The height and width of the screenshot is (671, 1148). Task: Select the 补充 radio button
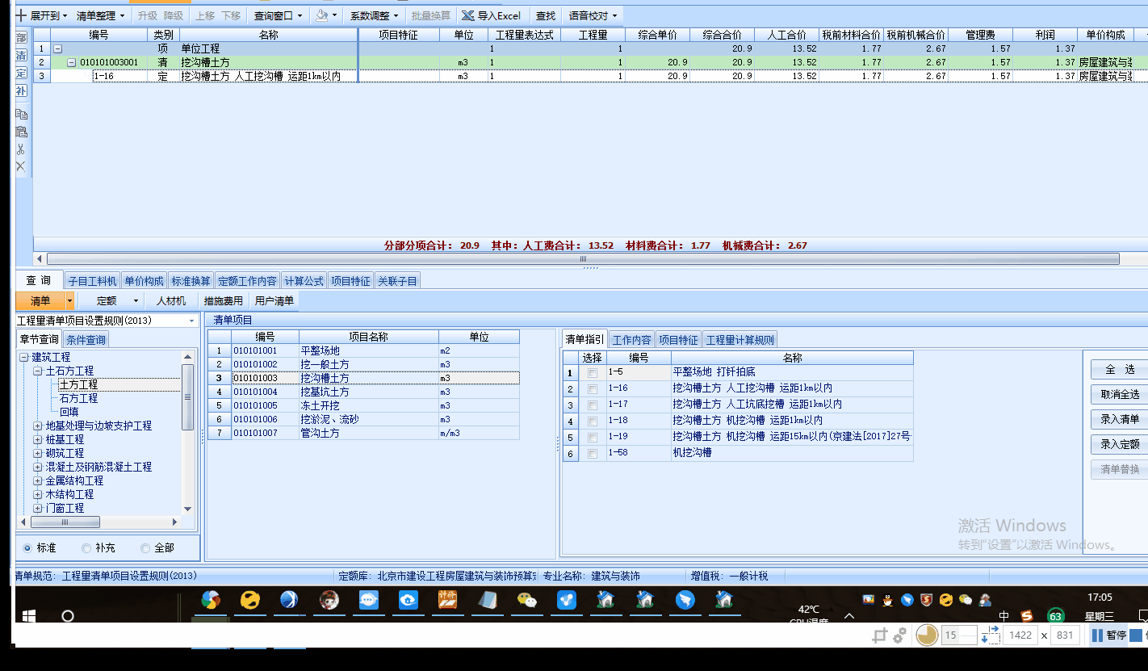point(87,548)
